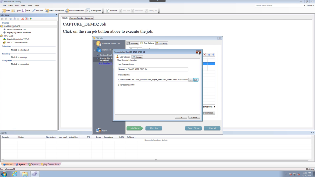Open the Job Setup tab in Edit Job

[162, 43]
